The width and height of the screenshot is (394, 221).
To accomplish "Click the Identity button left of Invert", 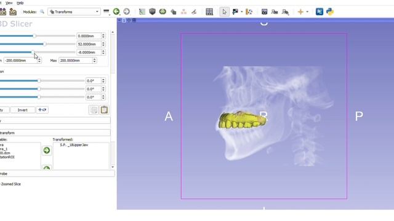I will 4,110.
